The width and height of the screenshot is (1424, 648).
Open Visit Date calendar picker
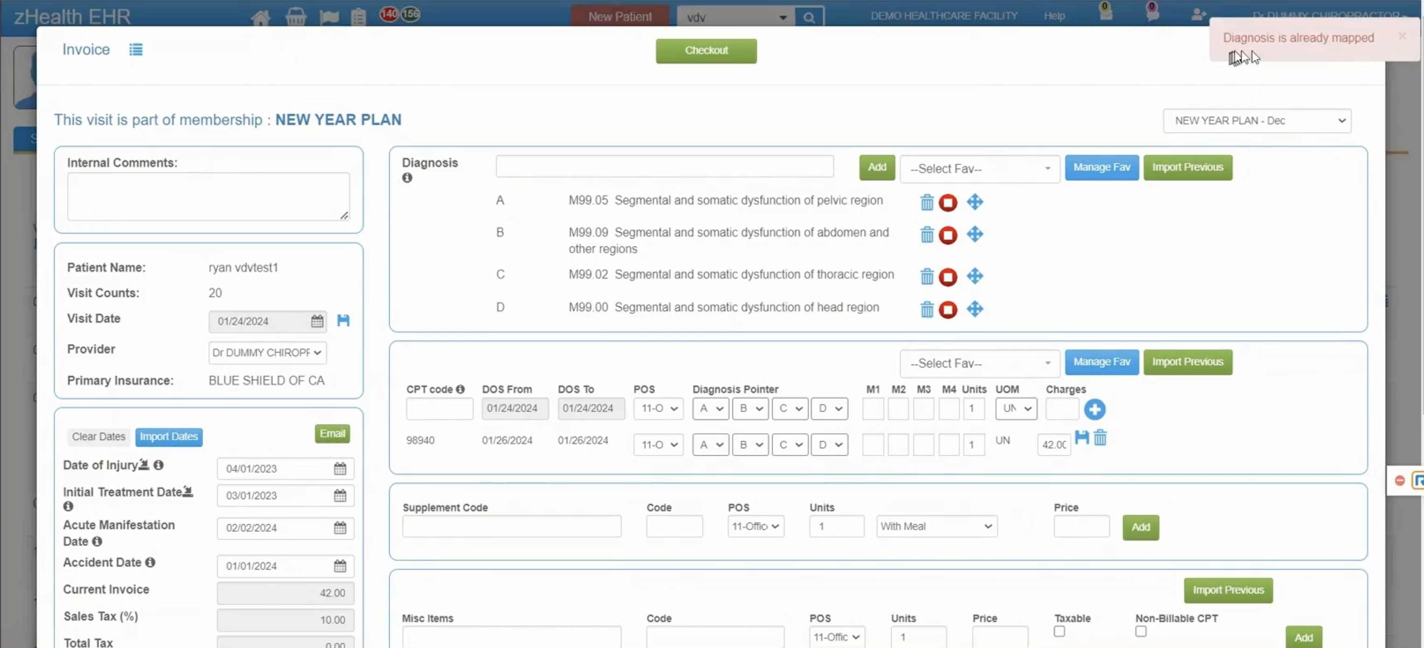tap(317, 321)
